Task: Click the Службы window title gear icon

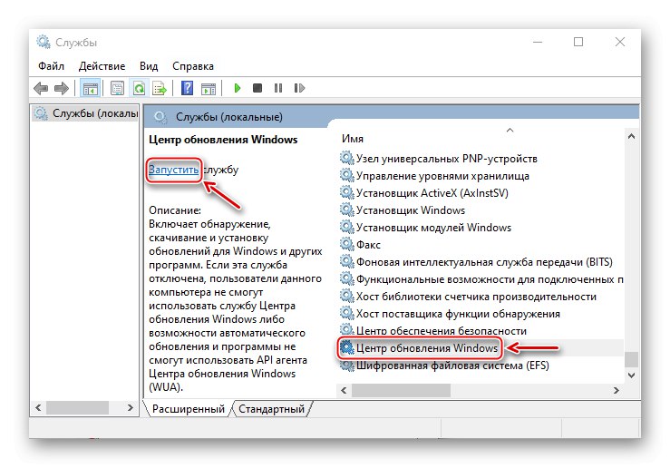Action: [x=44, y=42]
